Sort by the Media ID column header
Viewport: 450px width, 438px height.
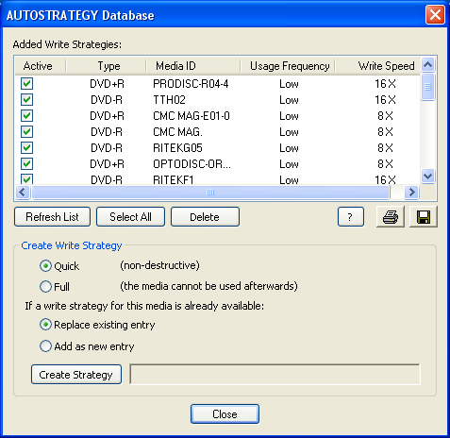(x=193, y=66)
